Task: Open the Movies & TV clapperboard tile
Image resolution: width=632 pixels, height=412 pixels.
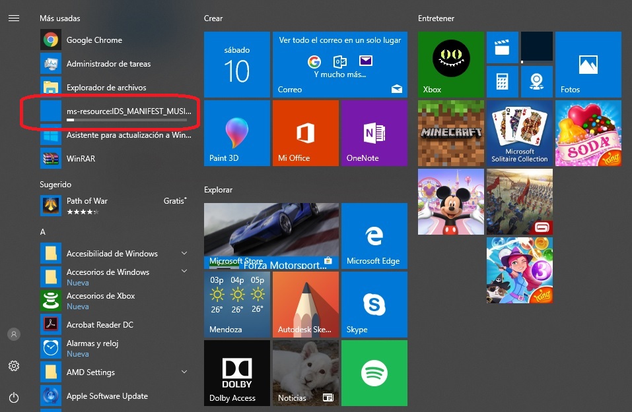Action: [502, 47]
